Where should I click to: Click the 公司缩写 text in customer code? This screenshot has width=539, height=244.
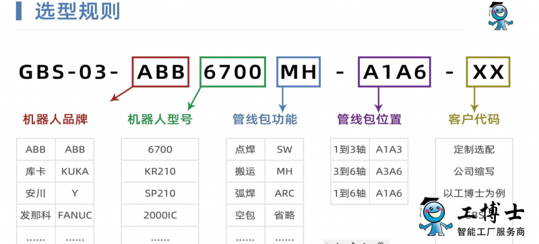click(x=474, y=171)
